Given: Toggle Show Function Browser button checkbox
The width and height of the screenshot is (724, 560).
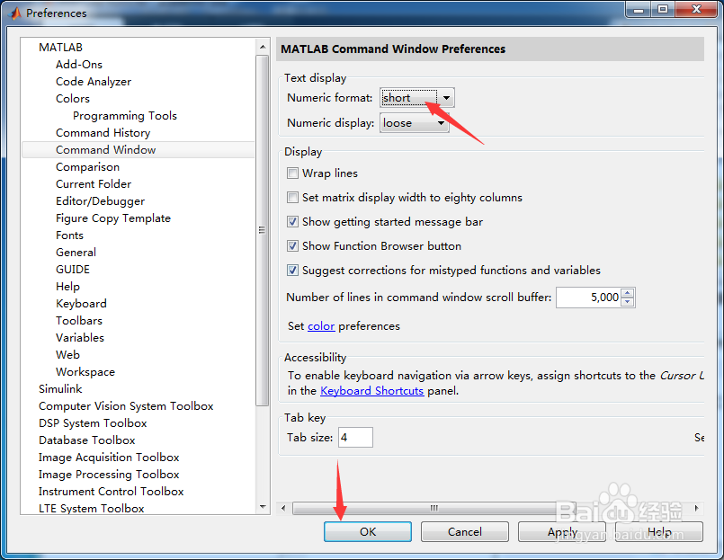Looking at the screenshot, I should (292, 246).
